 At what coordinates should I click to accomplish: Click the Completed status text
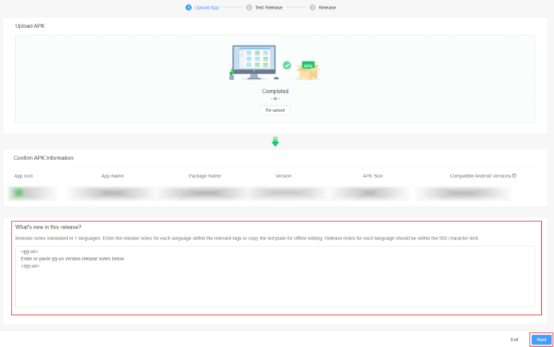pos(275,92)
